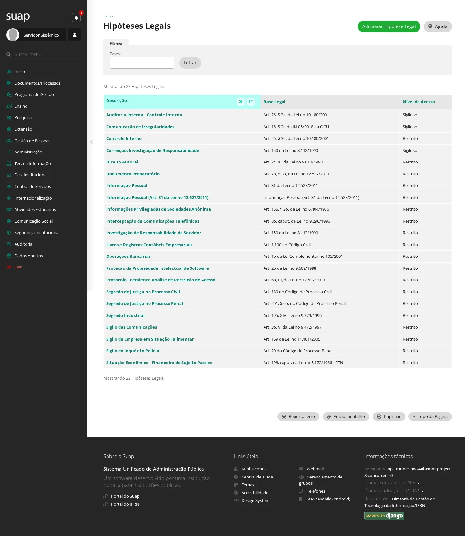Viewport: 465px width, 536px height.
Task: Click the Reportar erro button
Action: (x=298, y=416)
